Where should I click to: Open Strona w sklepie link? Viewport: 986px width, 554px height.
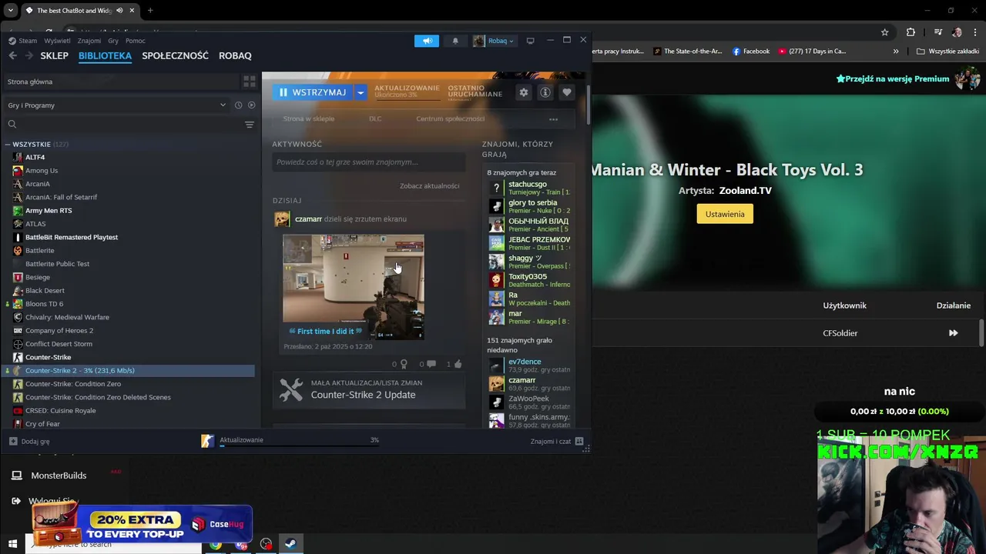click(x=309, y=119)
